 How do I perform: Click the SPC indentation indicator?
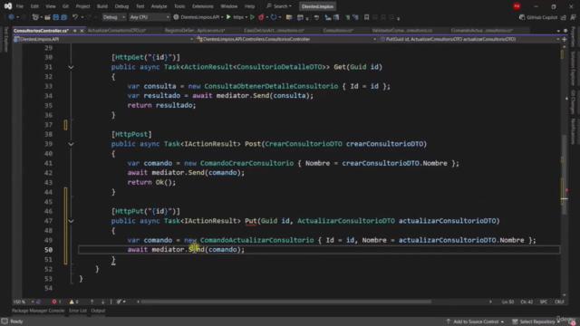(544, 302)
